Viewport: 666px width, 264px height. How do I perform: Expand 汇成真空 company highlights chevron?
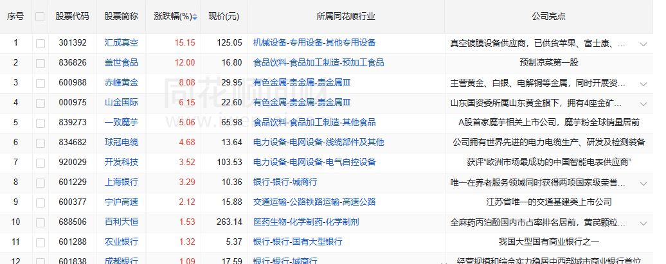(643, 44)
